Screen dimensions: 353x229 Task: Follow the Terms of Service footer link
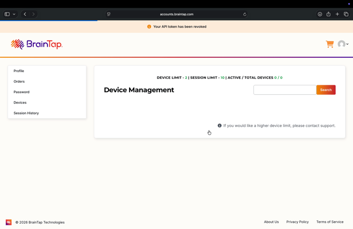pyautogui.click(x=330, y=222)
